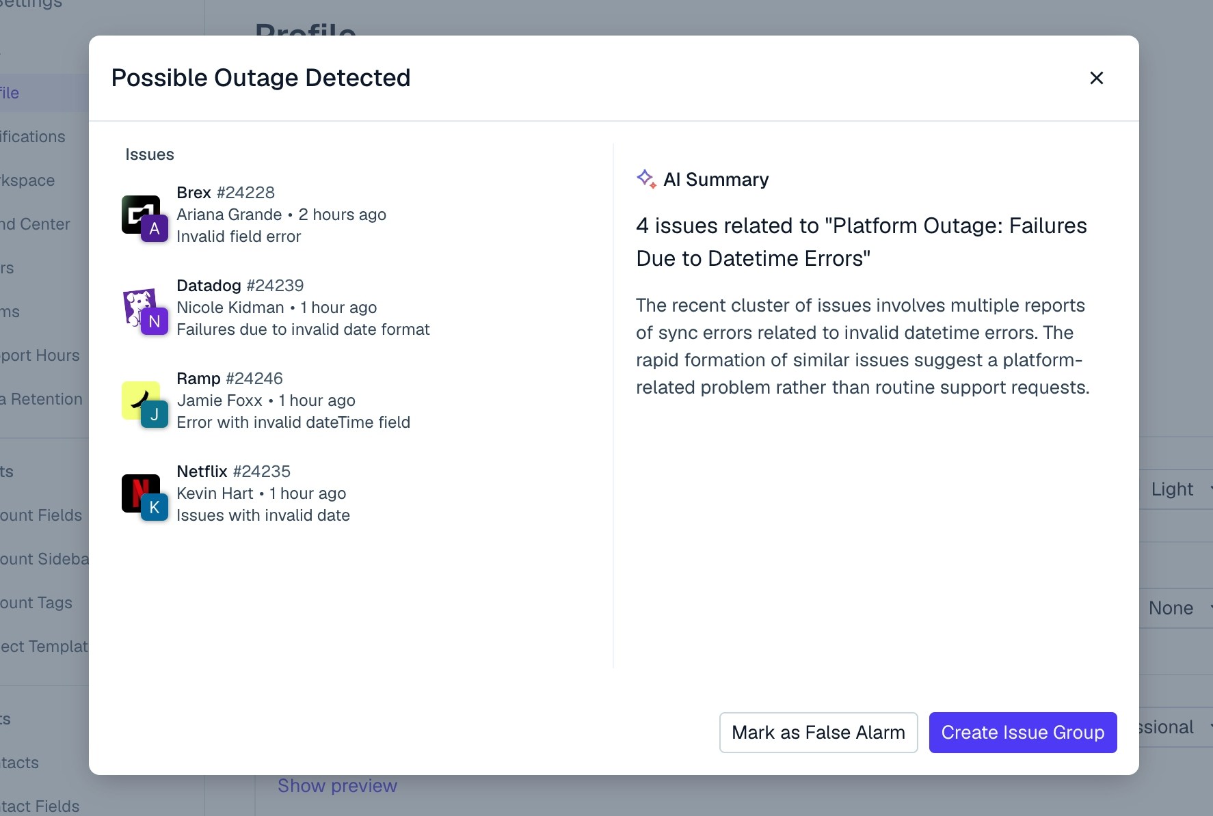The width and height of the screenshot is (1213, 816).
Task: Close the Possible Outage Detected dialog
Action: click(1096, 78)
